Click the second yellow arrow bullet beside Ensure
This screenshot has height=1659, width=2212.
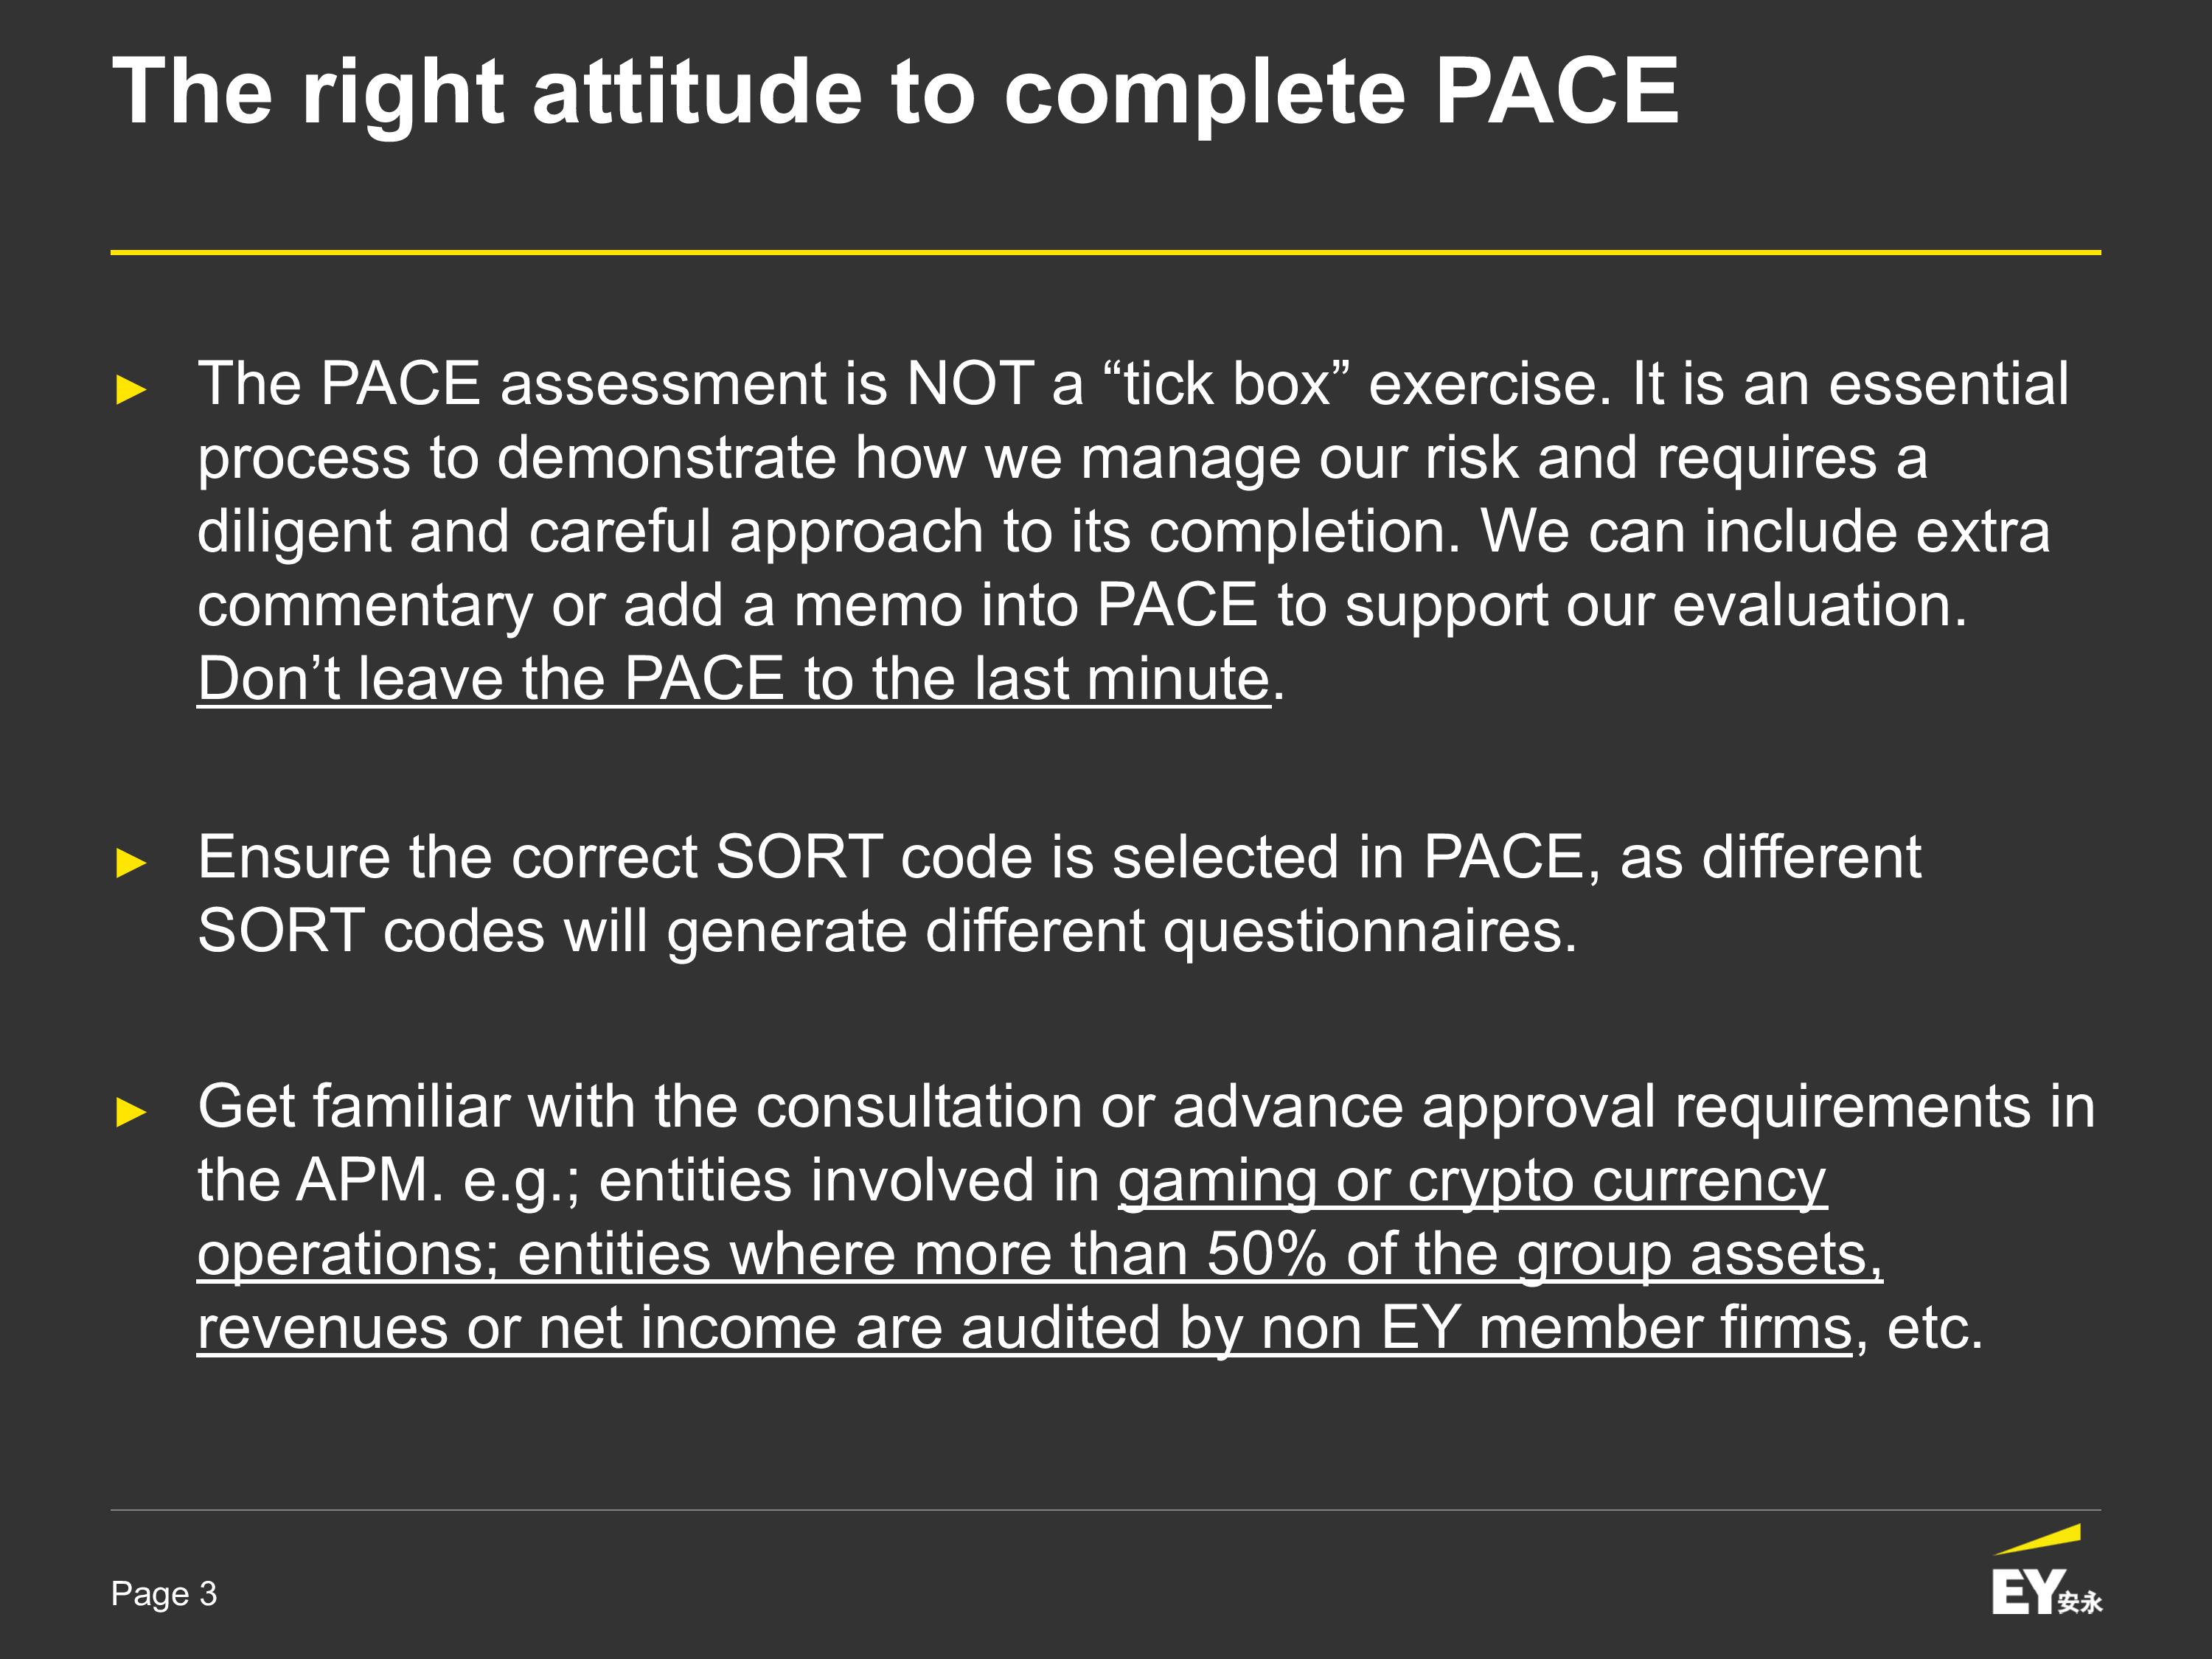pos(131,862)
